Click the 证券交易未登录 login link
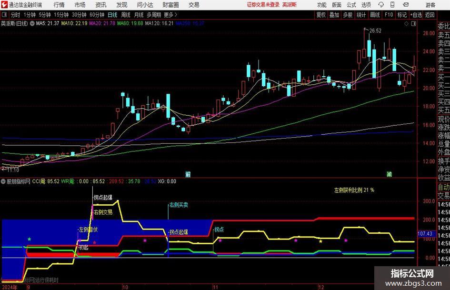Image resolution: width=450 pixels, height=290 pixels. [263, 5]
